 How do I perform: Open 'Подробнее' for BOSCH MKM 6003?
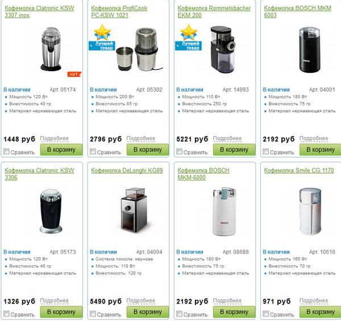click(314, 138)
